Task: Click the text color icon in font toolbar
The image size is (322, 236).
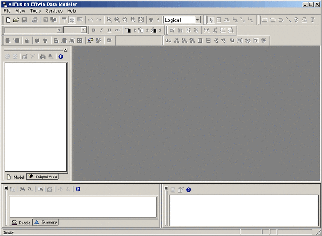Action: 128,30
